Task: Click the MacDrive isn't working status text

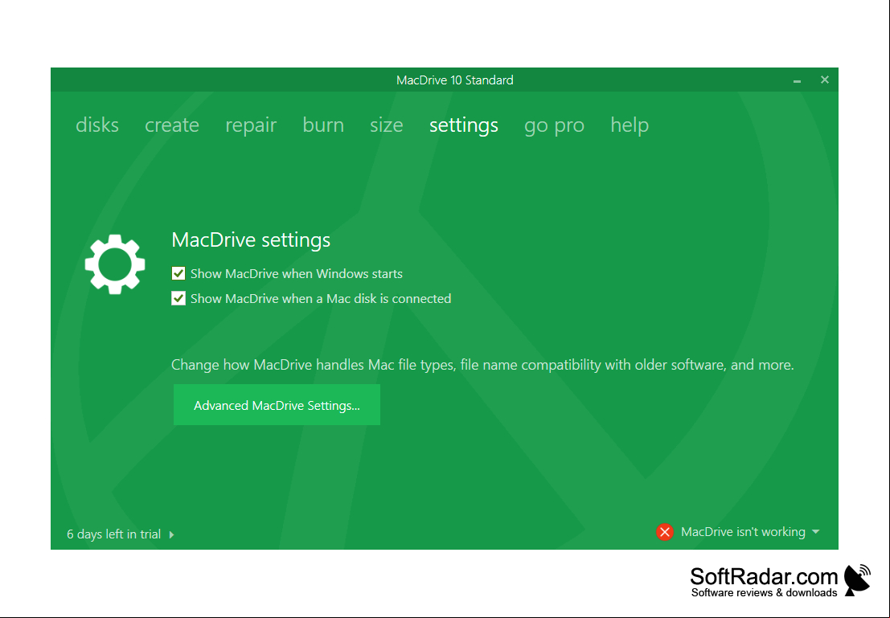Action: pyautogui.click(x=743, y=532)
